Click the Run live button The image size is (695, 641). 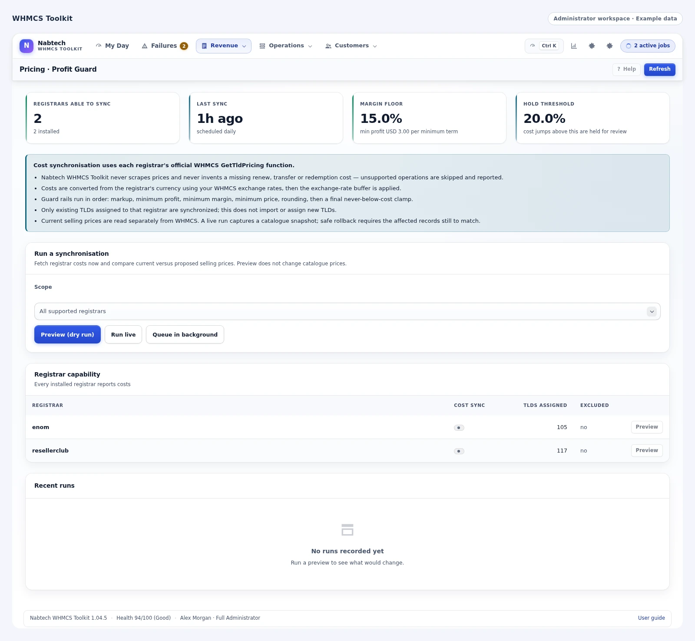[x=123, y=334]
